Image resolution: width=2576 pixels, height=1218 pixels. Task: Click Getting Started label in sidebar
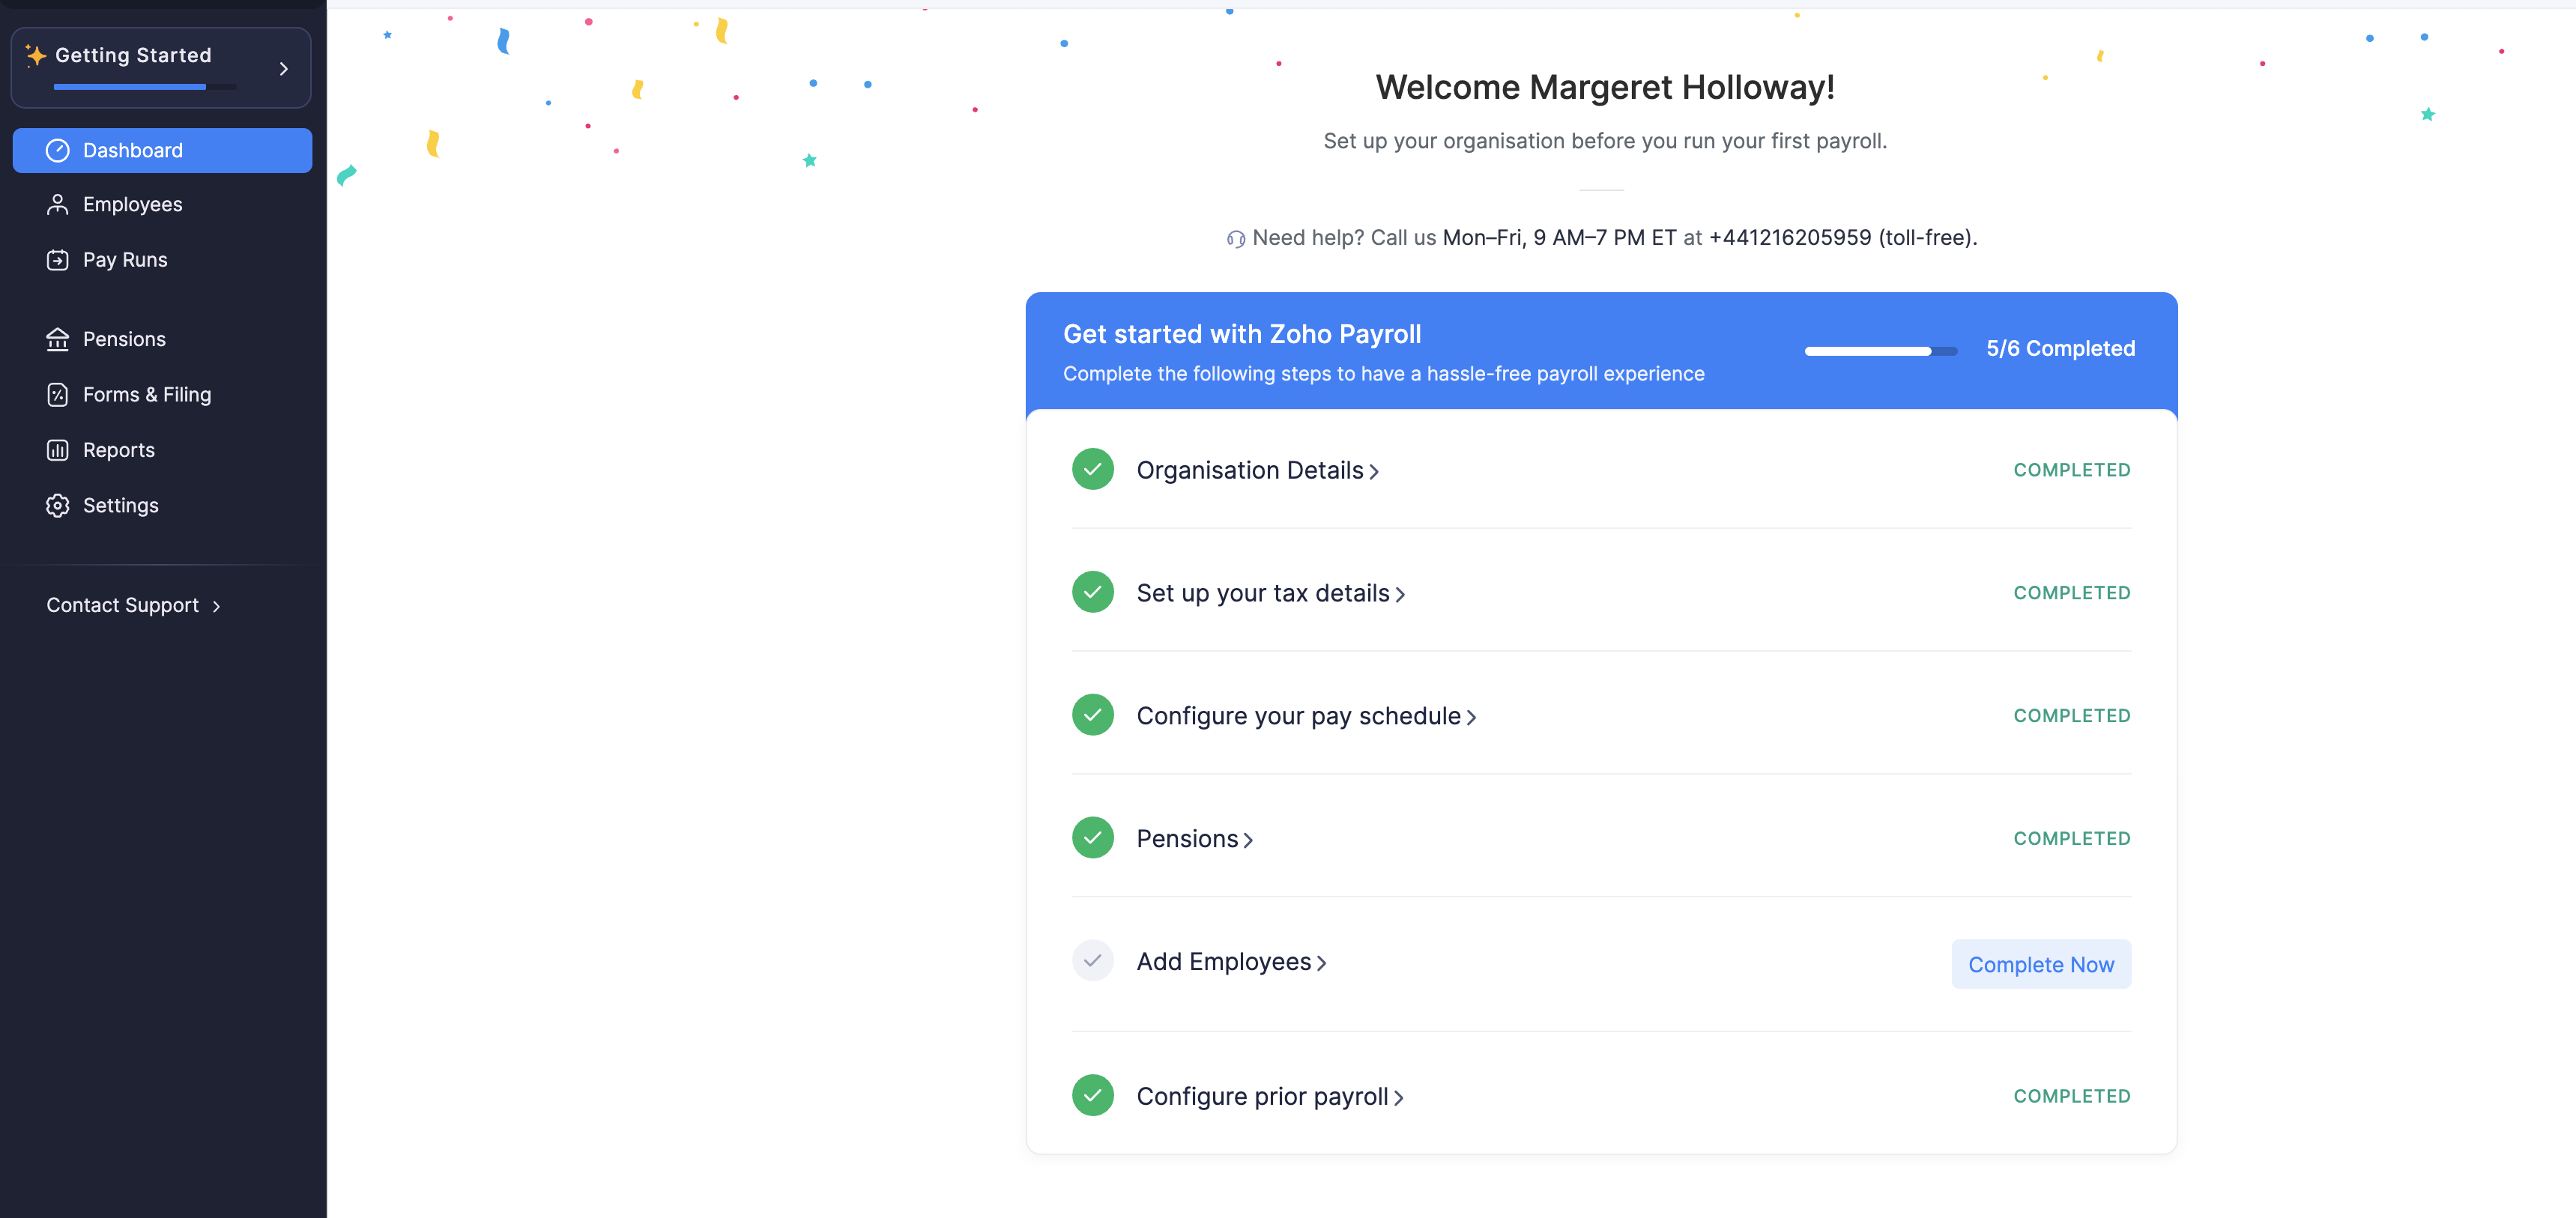click(133, 55)
